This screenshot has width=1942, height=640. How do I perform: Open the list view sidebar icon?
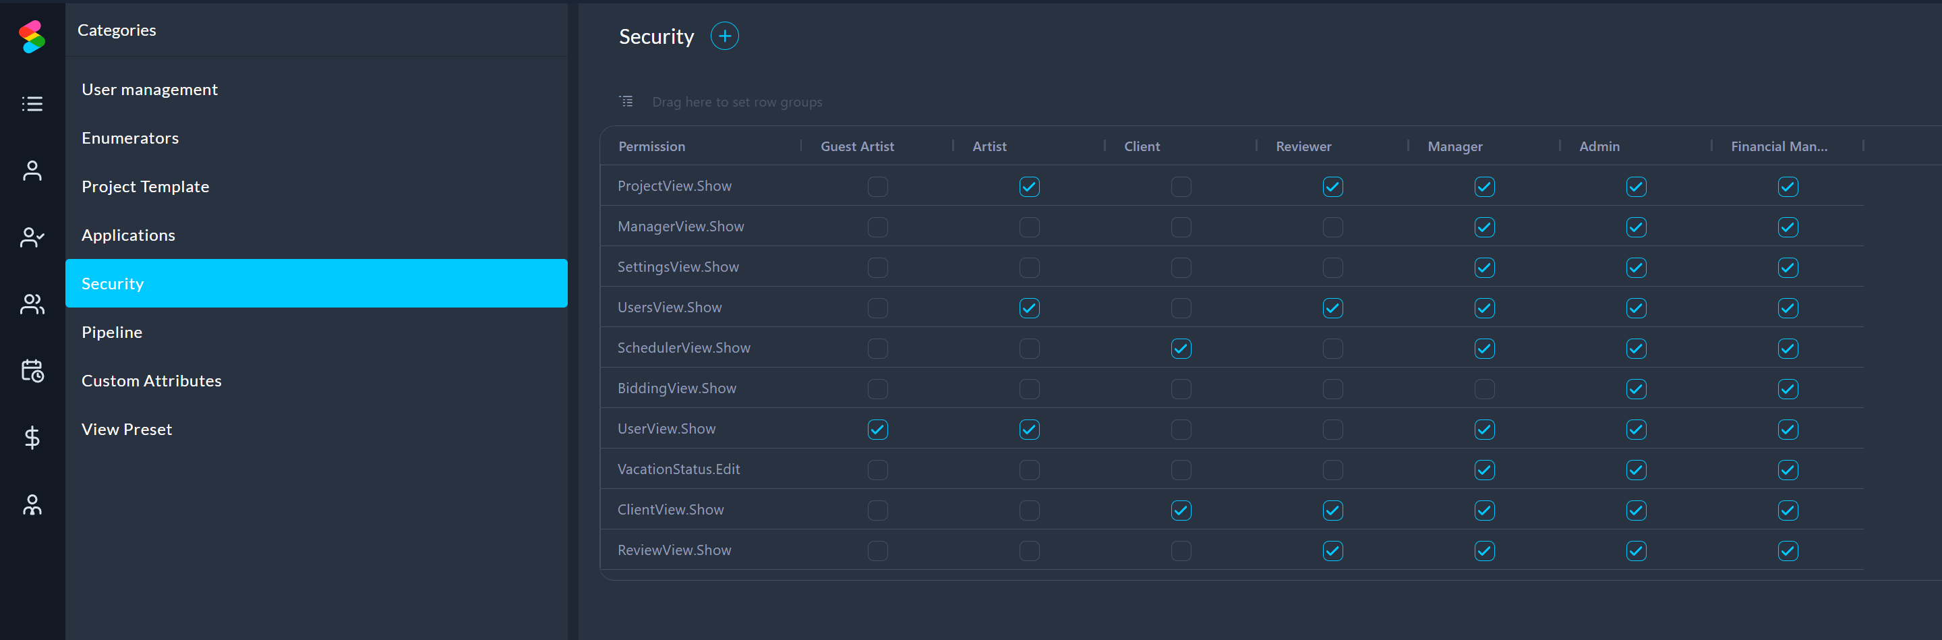point(32,103)
